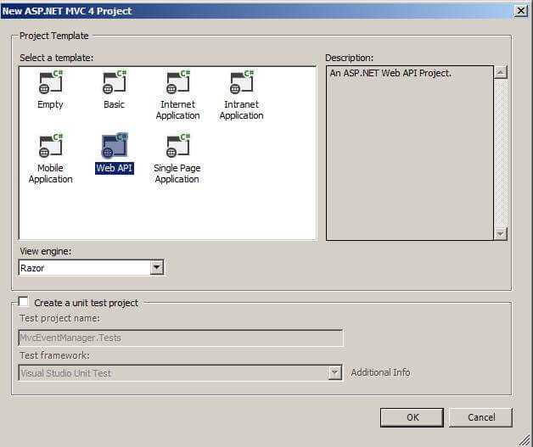This screenshot has width=533, height=447.
Task: Click the "Mobile Application" label text
Action: [x=50, y=173]
